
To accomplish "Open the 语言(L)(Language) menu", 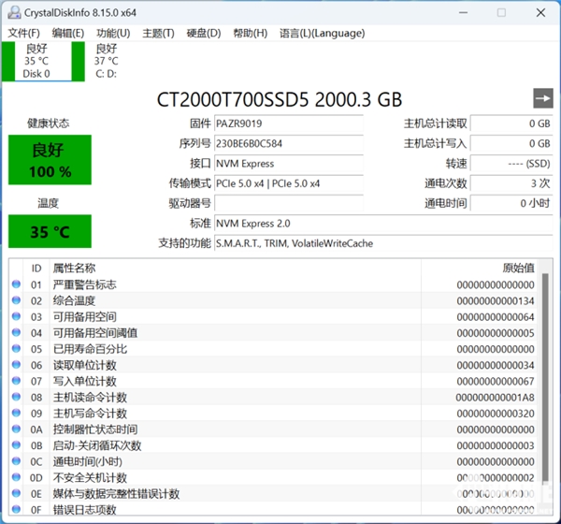I will pos(322,33).
